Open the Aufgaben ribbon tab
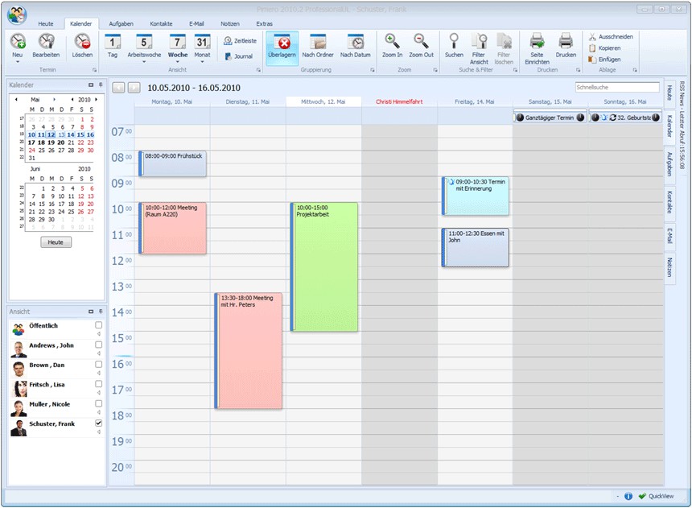 (x=121, y=24)
